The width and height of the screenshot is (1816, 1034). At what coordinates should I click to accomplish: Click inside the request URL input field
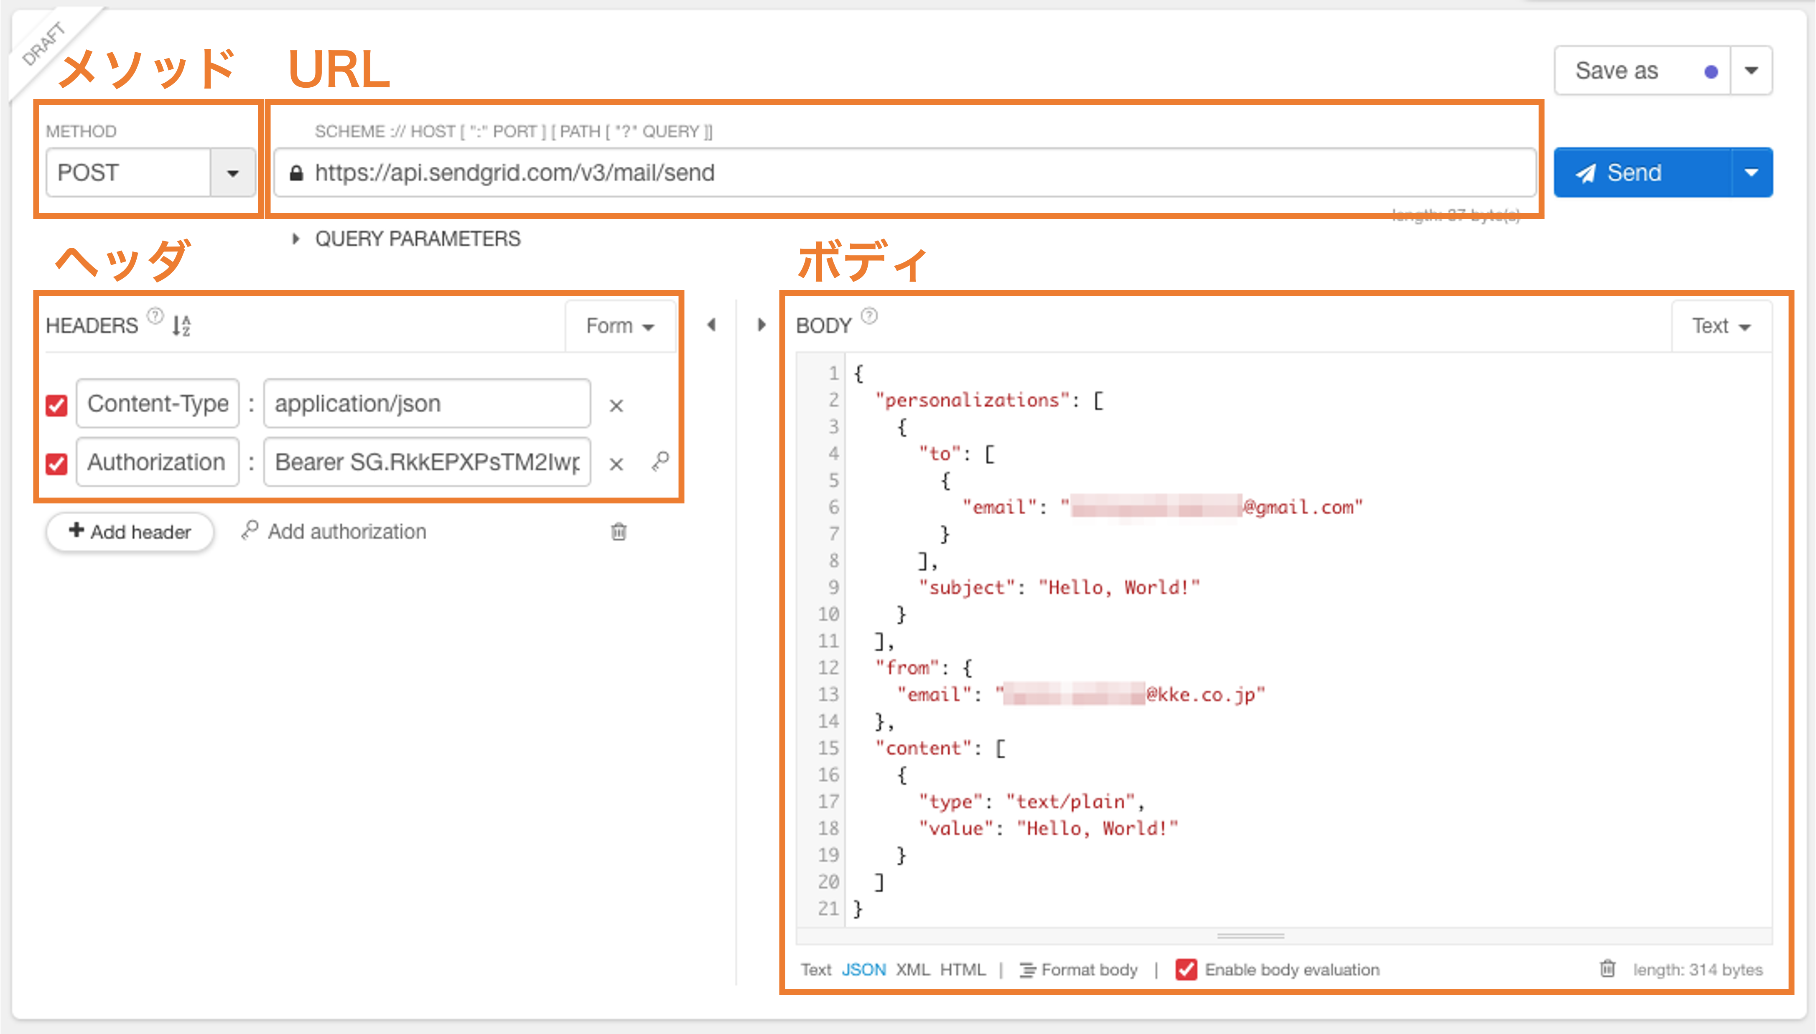[853, 173]
